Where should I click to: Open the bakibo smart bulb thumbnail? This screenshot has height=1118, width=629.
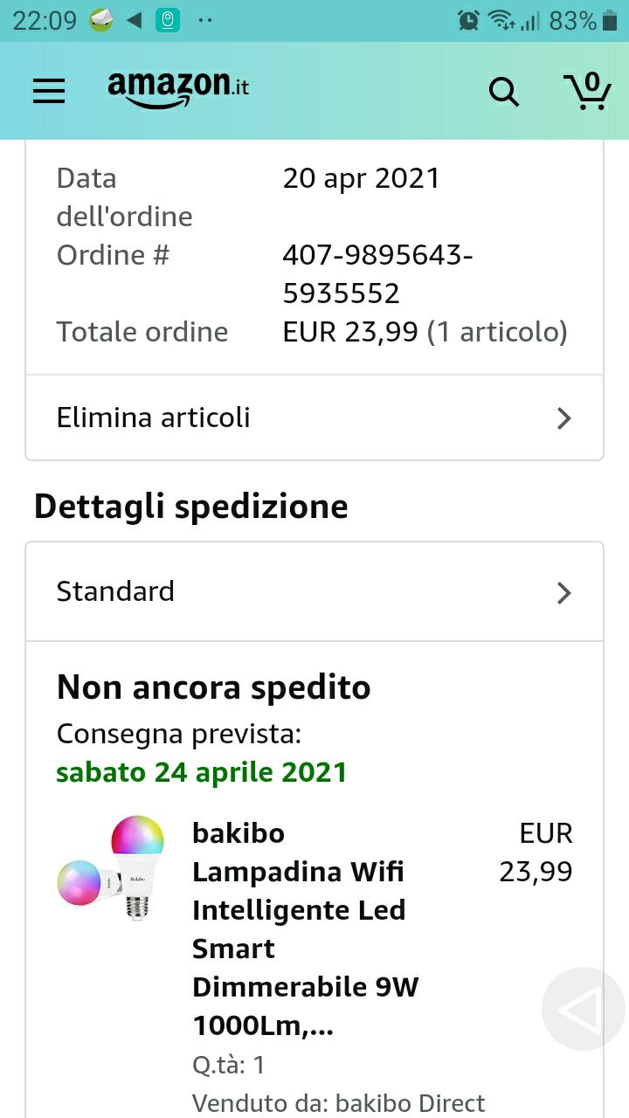point(111,868)
